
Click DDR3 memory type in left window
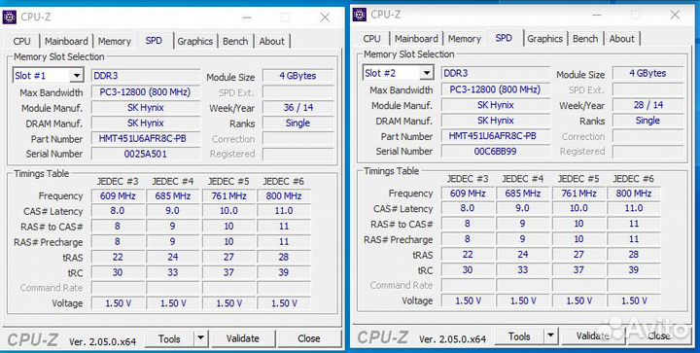146,76
